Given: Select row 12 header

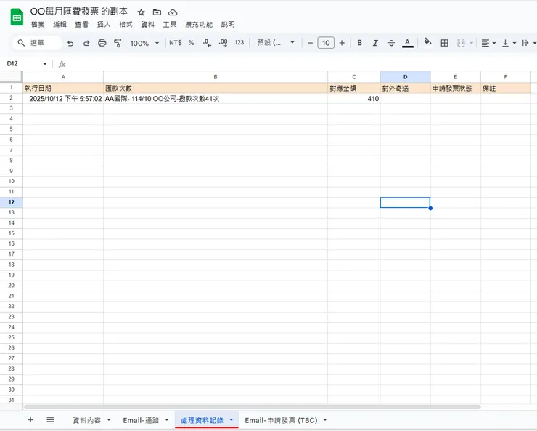Looking at the screenshot, I should click(x=12, y=202).
